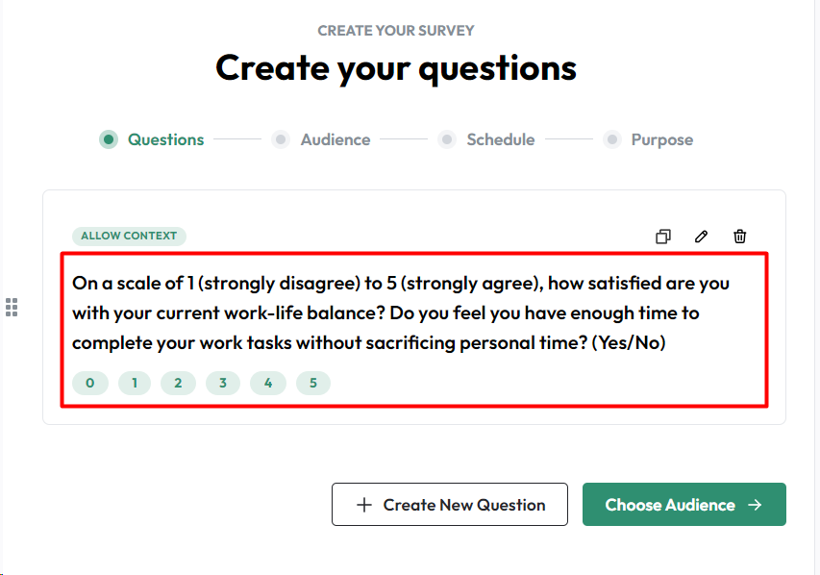Click the CREATE YOUR SURVEY label

[396, 31]
